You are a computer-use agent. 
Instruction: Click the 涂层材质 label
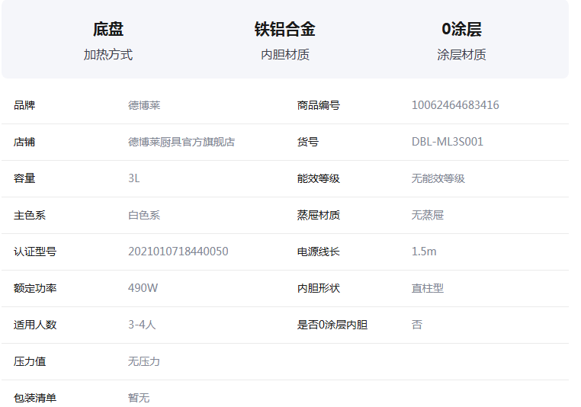(461, 55)
